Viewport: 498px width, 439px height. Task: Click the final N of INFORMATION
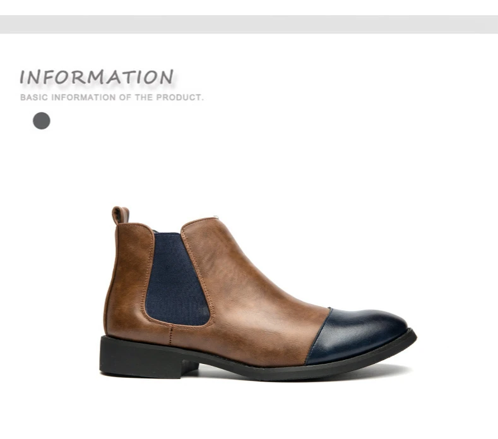(167, 77)
